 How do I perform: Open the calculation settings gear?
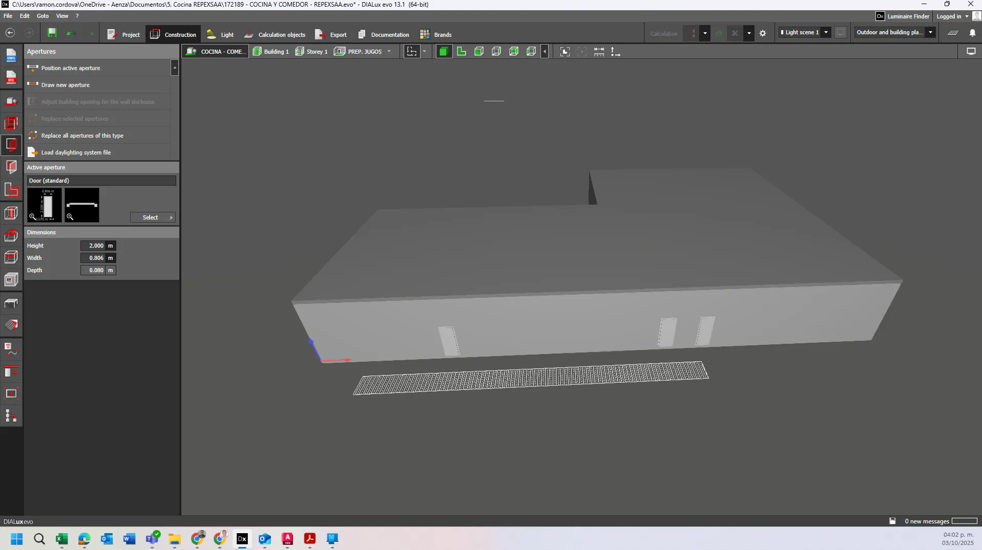763,33
